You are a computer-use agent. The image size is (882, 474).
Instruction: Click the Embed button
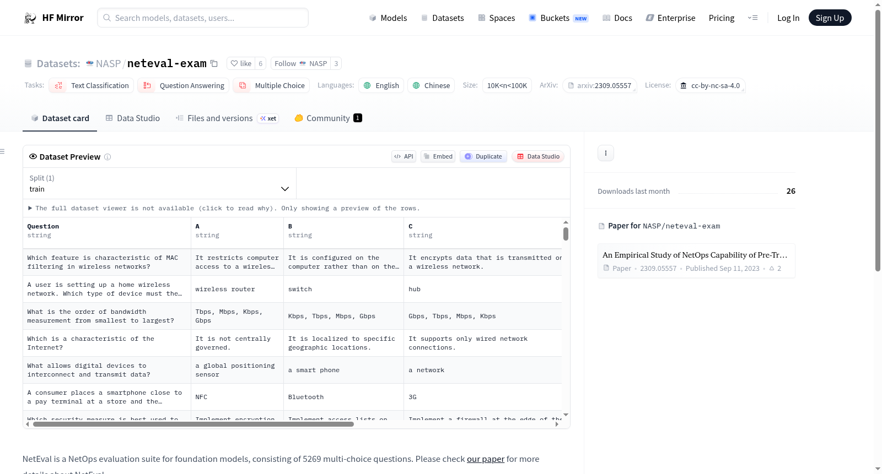(x=438, y=157)
